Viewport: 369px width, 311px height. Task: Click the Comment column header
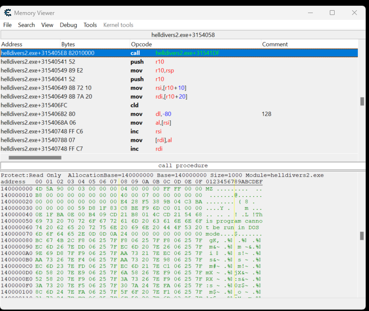coord(309,44)
